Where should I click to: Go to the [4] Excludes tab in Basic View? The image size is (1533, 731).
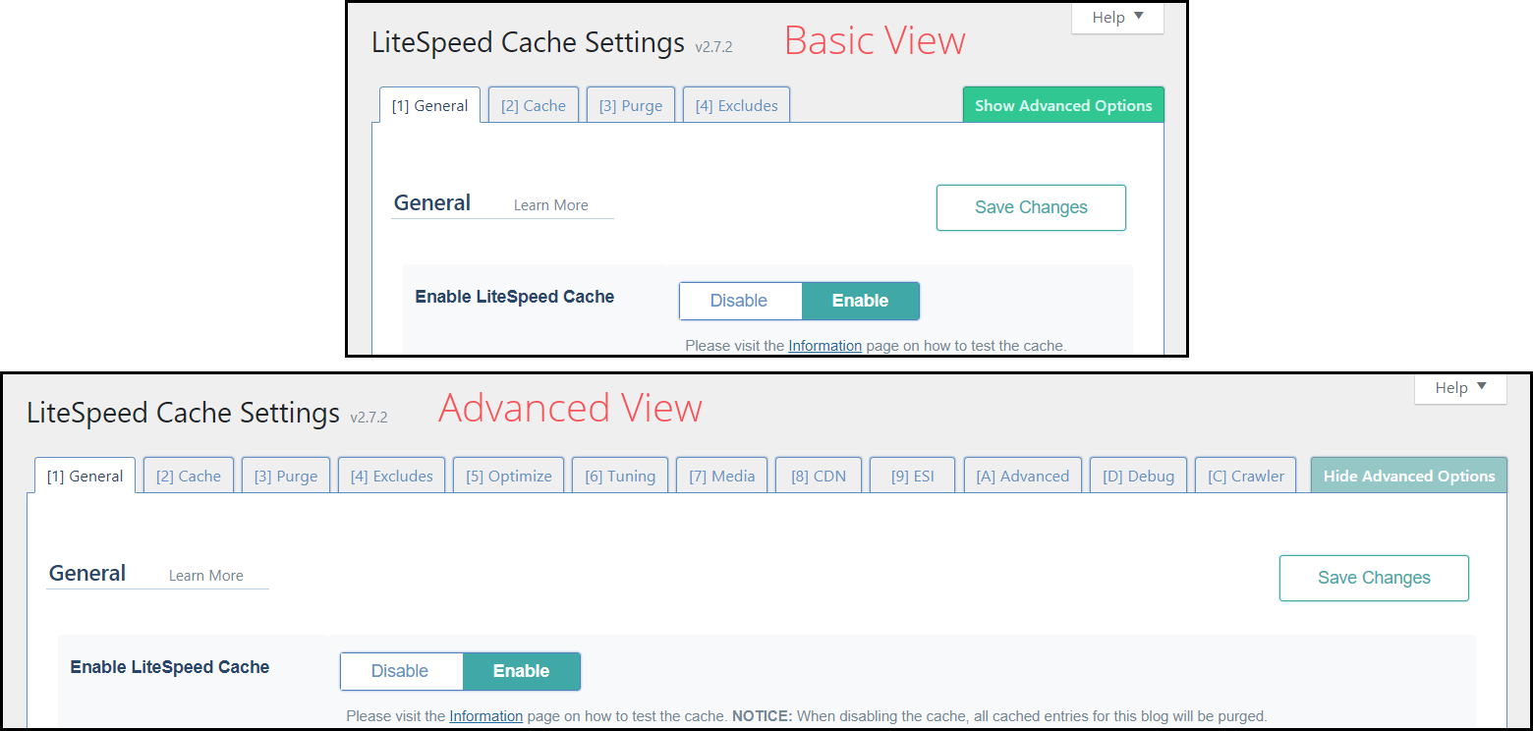pos(736,105)
